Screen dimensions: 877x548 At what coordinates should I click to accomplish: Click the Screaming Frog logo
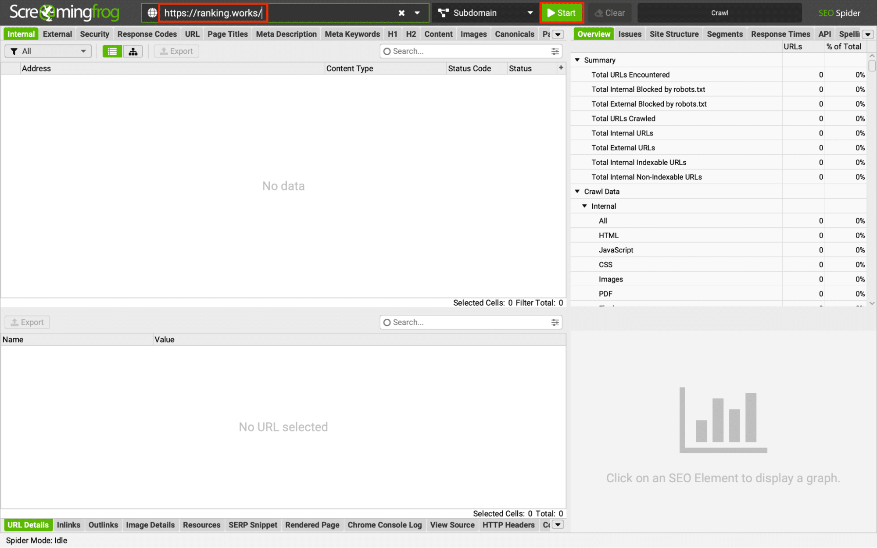64,13
